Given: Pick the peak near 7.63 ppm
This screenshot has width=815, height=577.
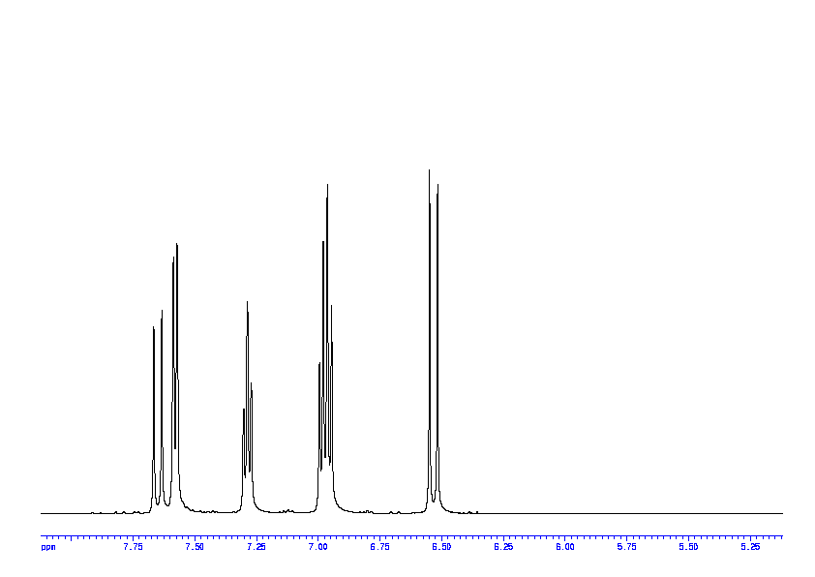Looking at the screenshot, I should tap(162, 314).
